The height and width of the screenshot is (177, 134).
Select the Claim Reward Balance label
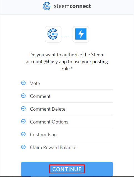point(53,147)
